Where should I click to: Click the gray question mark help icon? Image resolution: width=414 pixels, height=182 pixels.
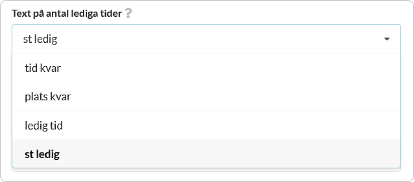(x=128, y=13)
